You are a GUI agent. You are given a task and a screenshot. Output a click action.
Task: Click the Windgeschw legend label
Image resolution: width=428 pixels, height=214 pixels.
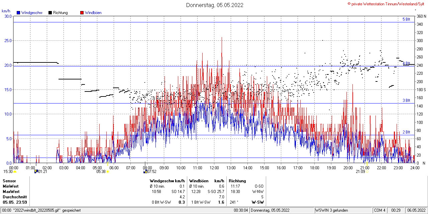coord(32,13)
